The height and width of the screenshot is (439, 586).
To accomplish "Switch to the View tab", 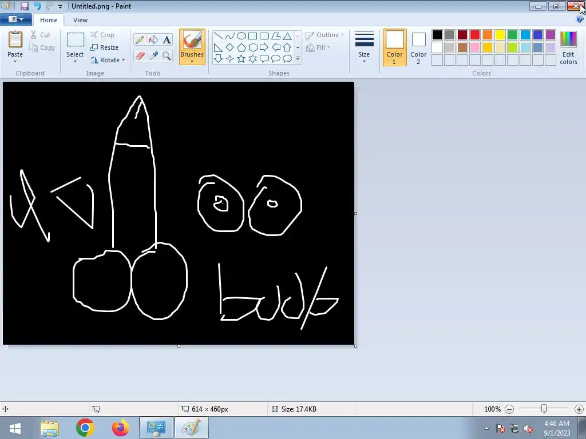I will click(x=80, y=20).
